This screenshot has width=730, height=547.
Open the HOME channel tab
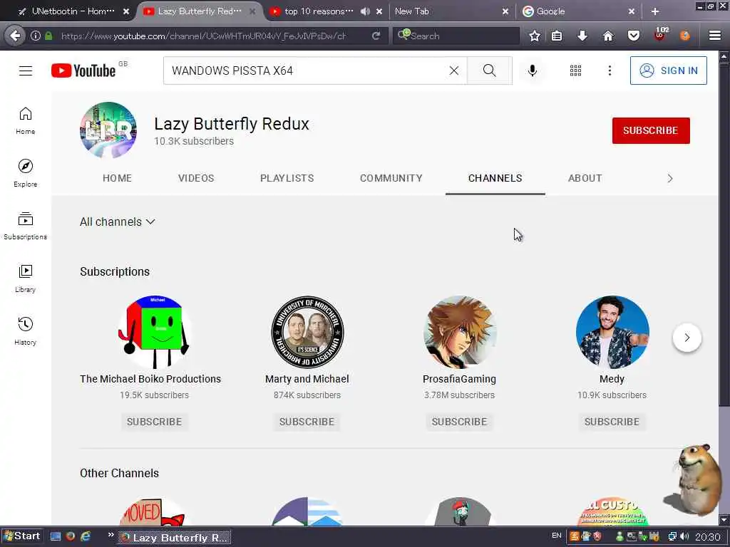tap(118, 178)
